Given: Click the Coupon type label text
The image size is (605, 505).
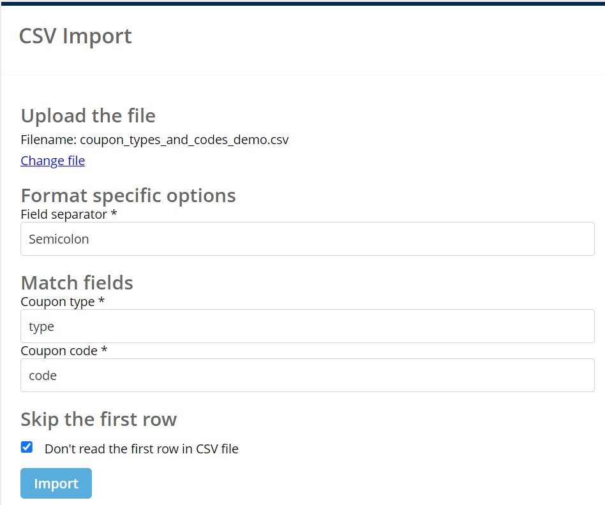Looking at the screenshot, I should [x=57, y=302].
